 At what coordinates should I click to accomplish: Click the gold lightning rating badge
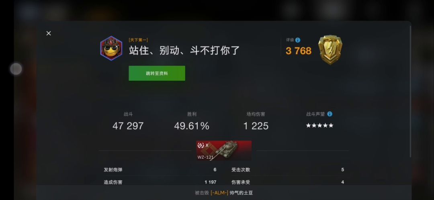(330, 50)
